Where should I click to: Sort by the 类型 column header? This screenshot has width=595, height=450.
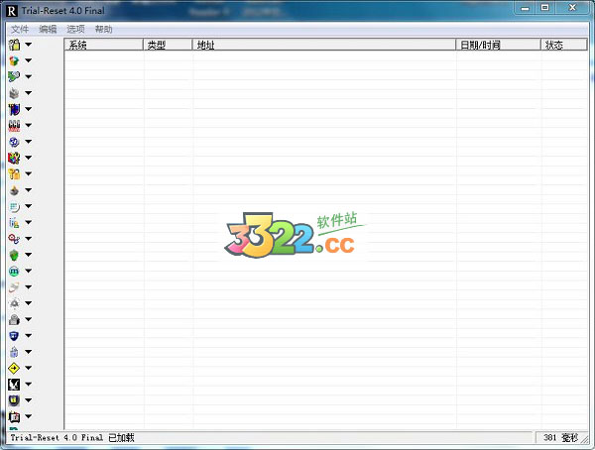168,45
